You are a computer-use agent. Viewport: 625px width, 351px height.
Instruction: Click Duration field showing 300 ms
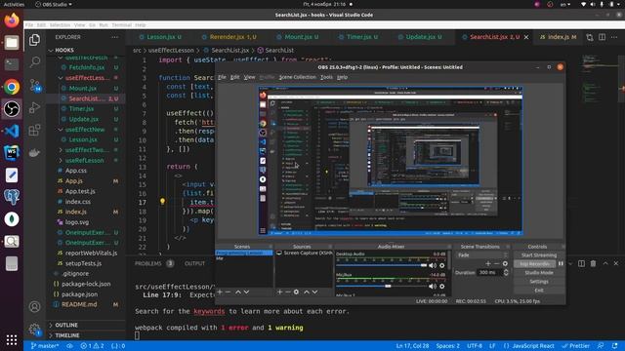[x=489, y=273]
